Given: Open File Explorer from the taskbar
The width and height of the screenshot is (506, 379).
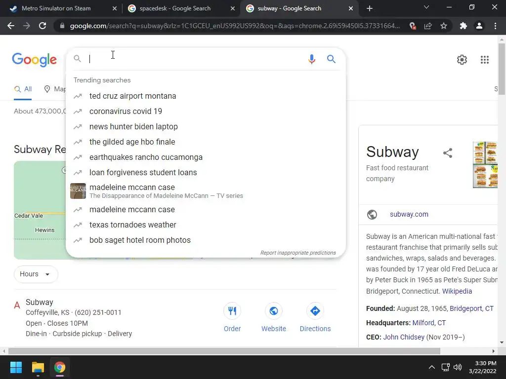Looking at the screenshot, I should pyautogui.click(x=38, y=367).
